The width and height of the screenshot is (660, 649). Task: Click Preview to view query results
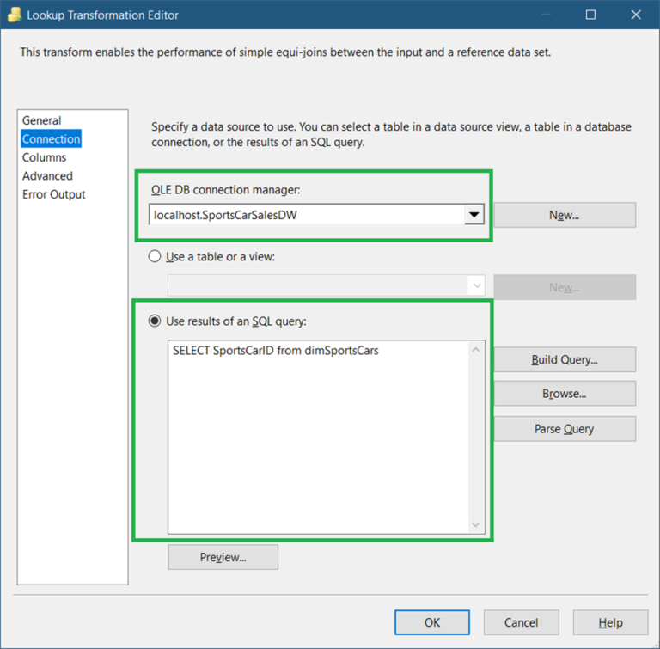pyautogui.click(x=223, y=557)
